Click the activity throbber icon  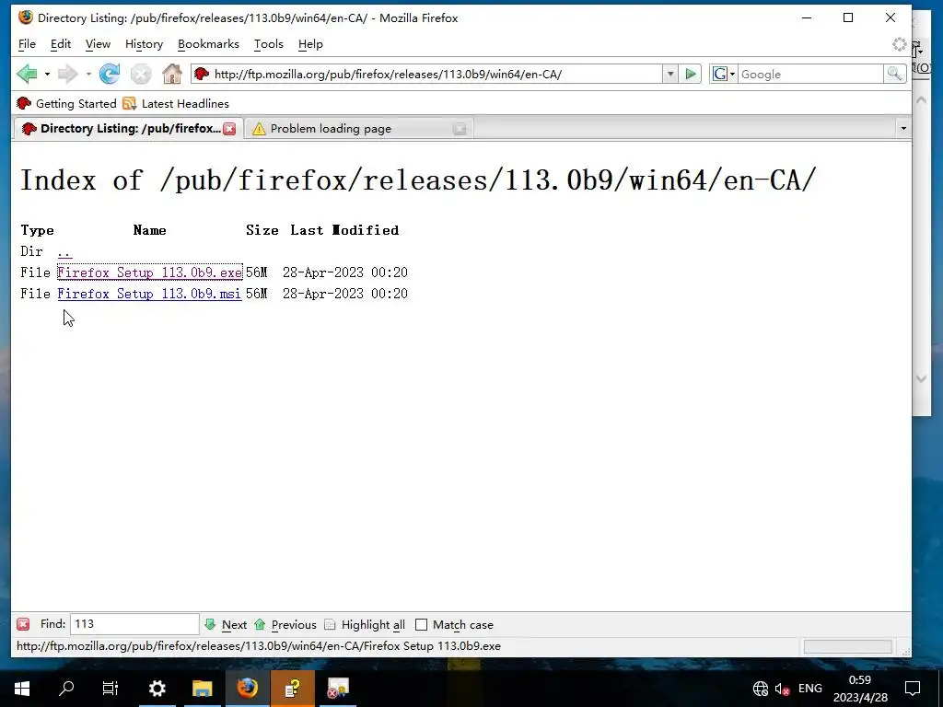[x=899, y=44]
